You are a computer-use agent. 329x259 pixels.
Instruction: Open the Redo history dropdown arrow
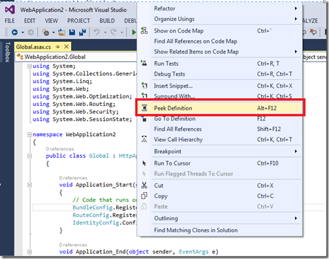(122, 33)
